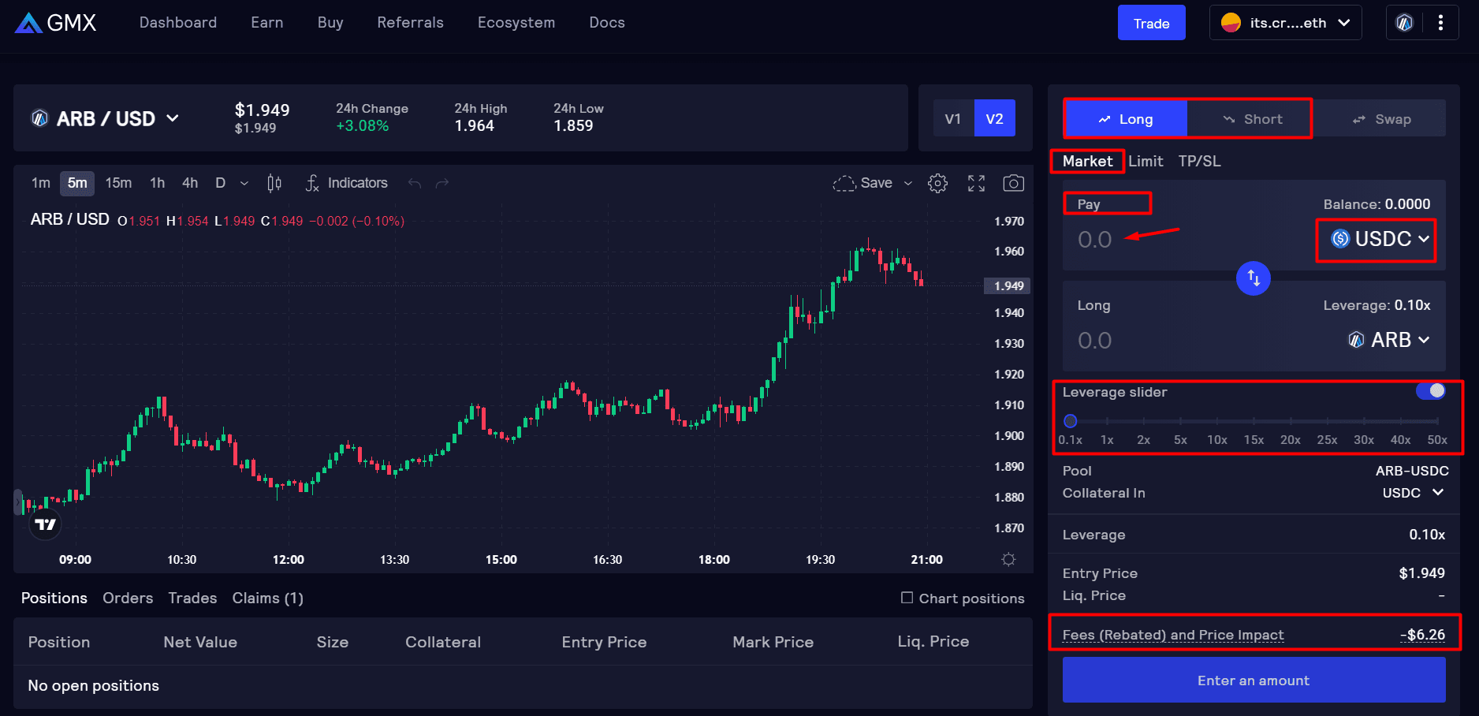Select the 4h timeframe
This screenshot has width=1479, height=716.
tap(190, 183)
